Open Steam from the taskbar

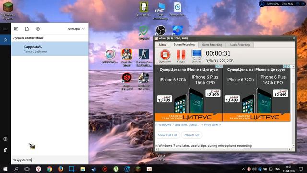click(94, 169)
